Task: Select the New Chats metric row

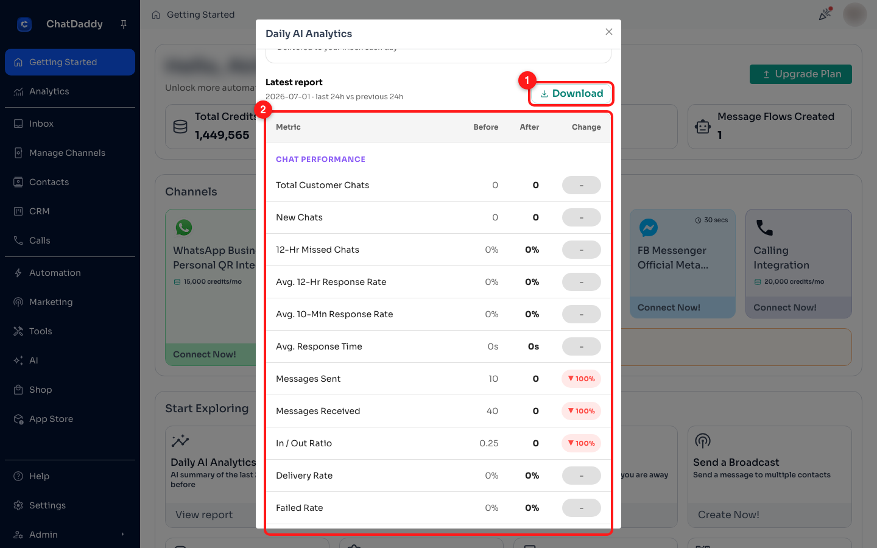Action: pyautogui.click(x=438, y=217)
